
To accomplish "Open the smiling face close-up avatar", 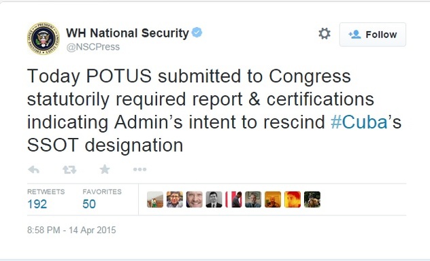I will tap(195, 199).
